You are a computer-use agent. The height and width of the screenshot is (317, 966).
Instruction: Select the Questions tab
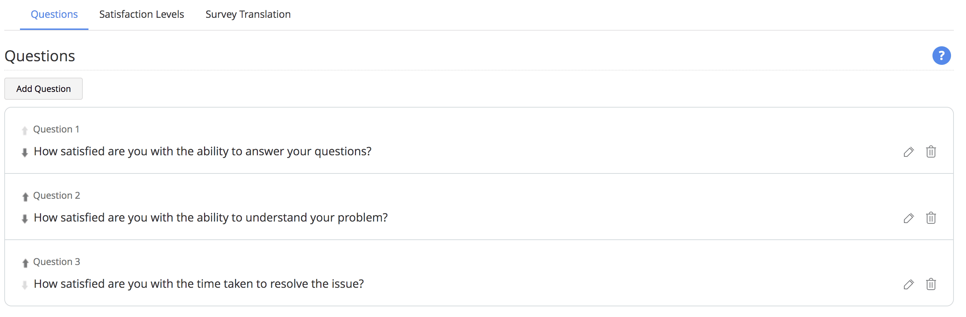(54, 14)
